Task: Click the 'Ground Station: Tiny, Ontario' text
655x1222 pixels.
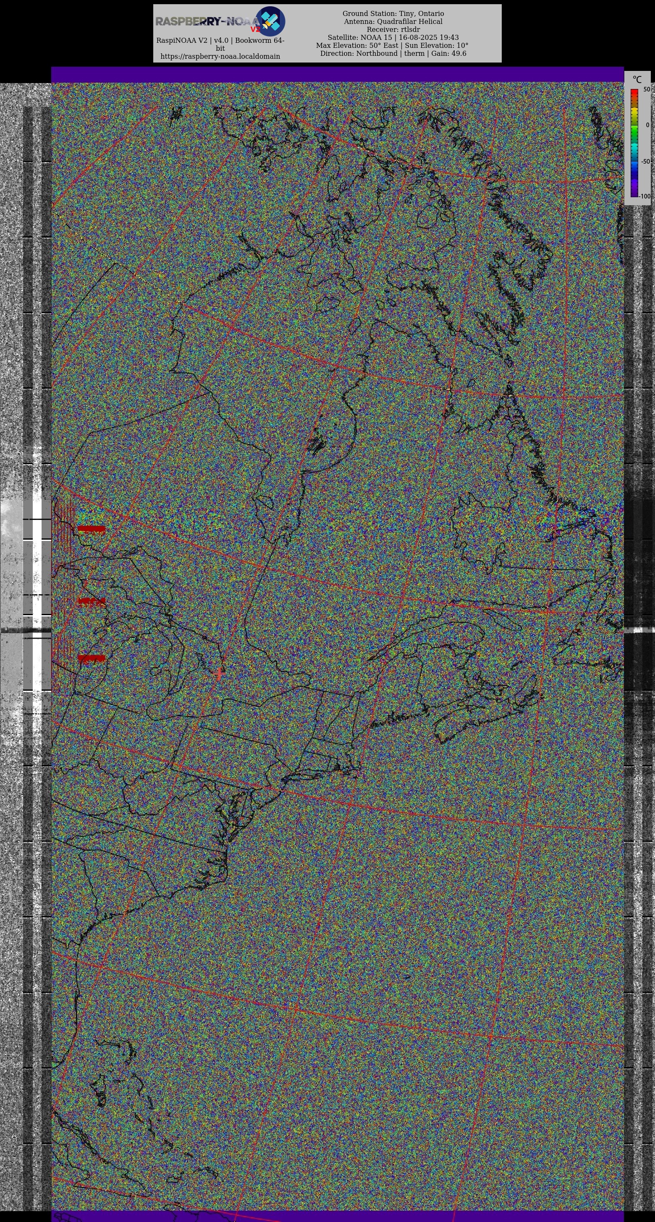Action: (x=393, y=13)
